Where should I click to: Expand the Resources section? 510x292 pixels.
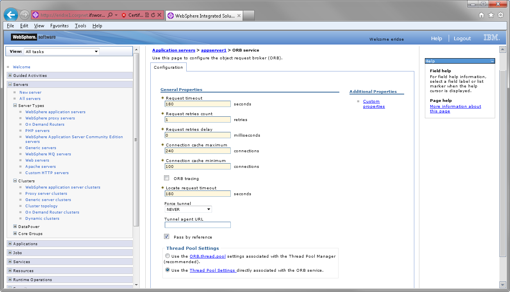pyautogui.click(x=10, y=271)
